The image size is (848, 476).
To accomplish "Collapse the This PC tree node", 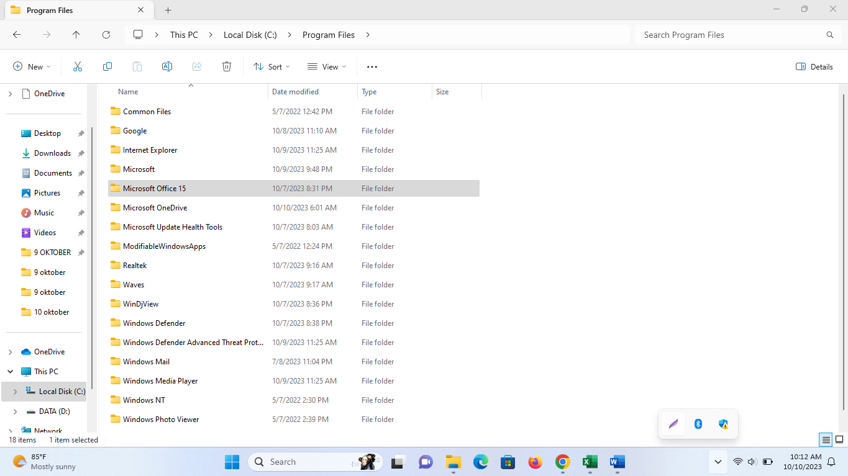I will click(10, 372).
